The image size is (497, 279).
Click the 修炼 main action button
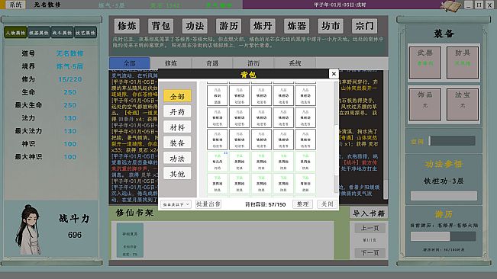pos(127,26)
